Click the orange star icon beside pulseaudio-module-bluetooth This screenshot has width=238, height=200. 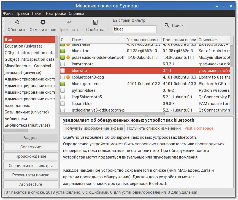point(68,57)
